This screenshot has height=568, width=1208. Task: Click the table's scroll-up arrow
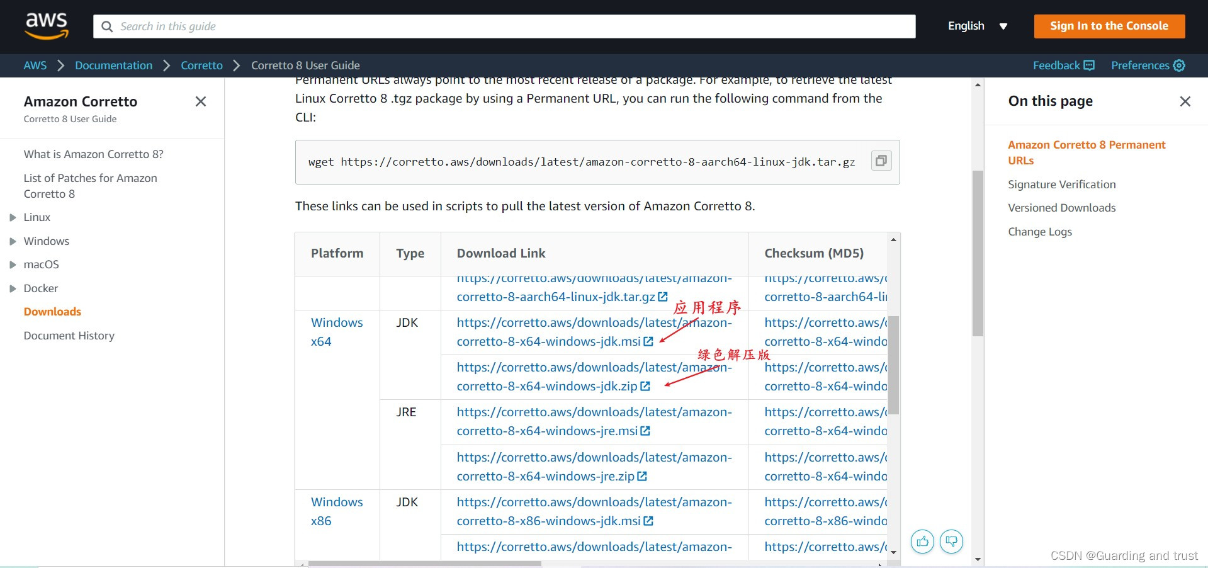point(893,239)
